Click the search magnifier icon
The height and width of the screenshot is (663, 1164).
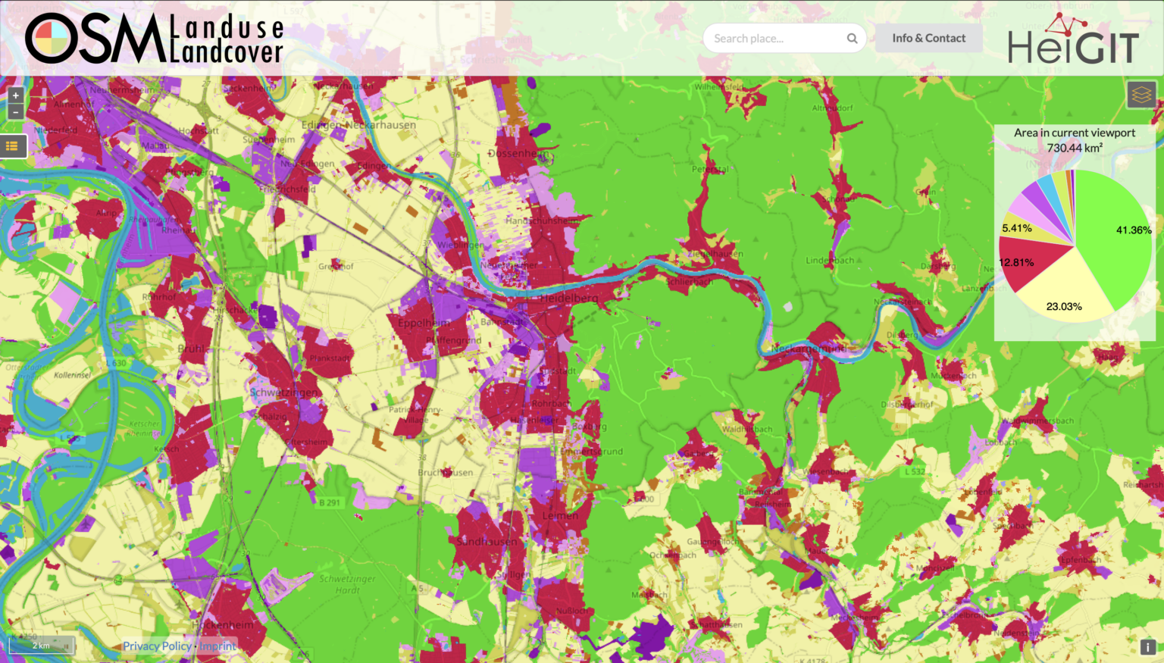(852, 38)
